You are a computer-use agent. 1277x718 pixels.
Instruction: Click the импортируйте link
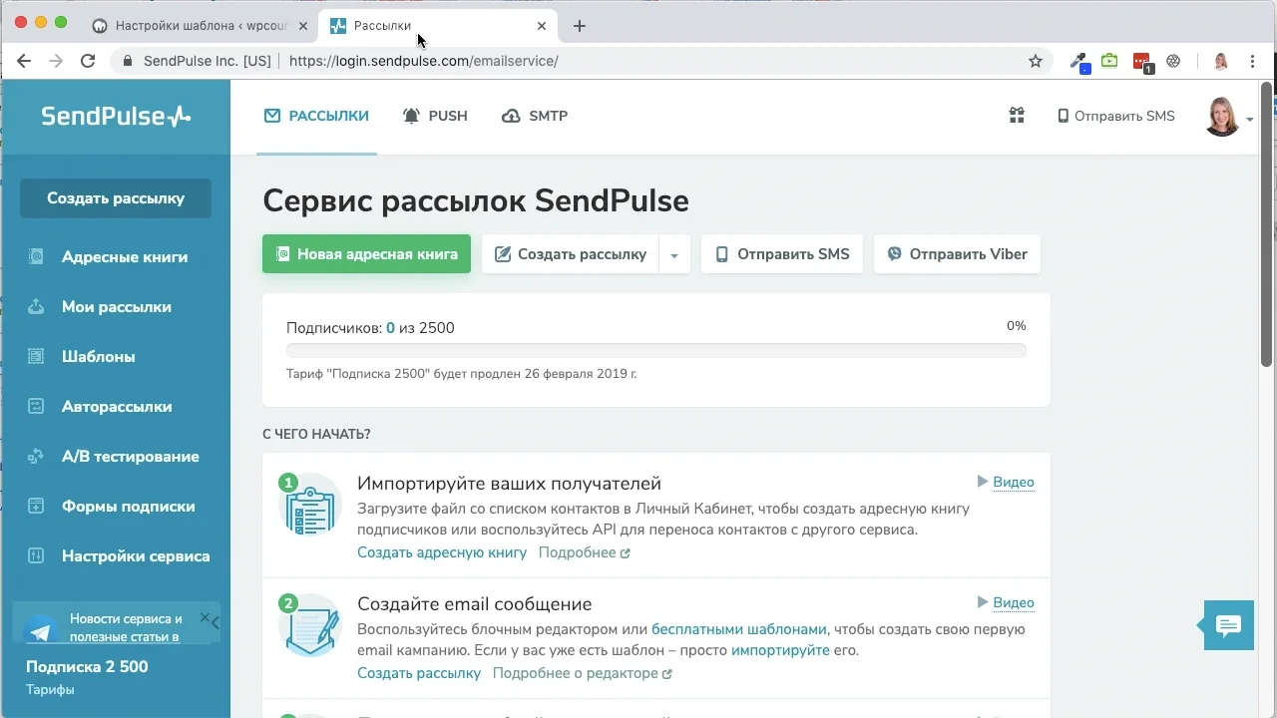point(780,650)
